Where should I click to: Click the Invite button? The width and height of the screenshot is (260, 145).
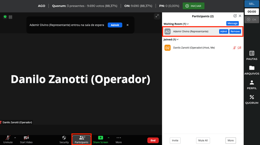pyautogui.click(x=175, y=140)
